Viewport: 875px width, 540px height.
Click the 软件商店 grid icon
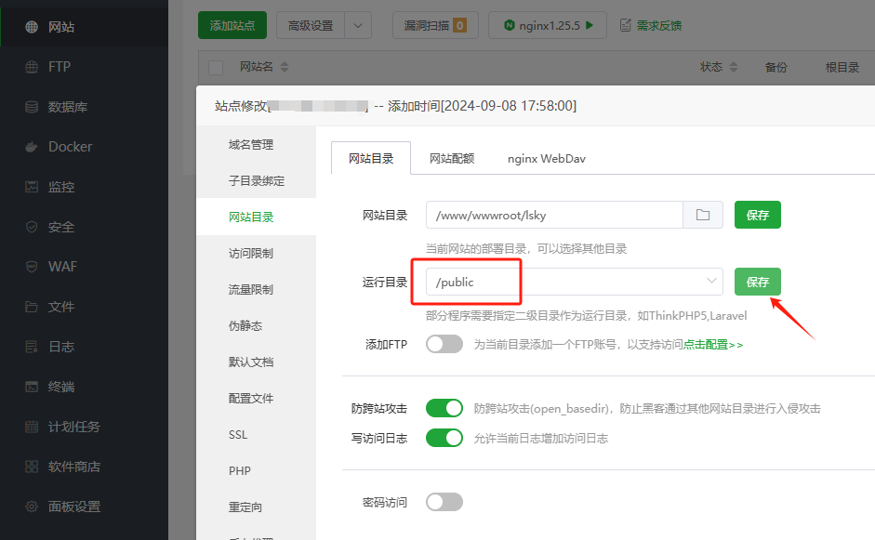click(32, 467)
